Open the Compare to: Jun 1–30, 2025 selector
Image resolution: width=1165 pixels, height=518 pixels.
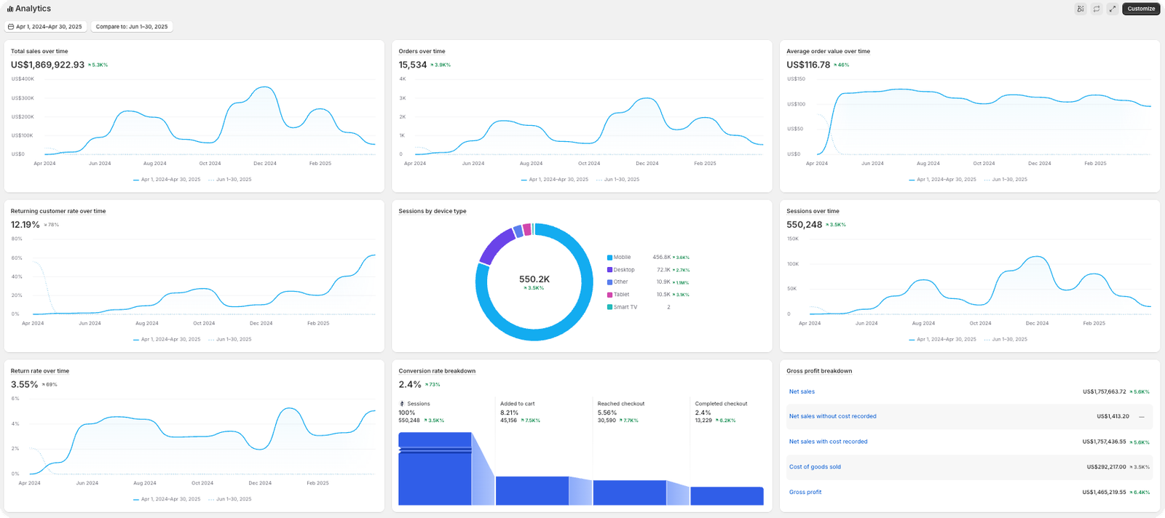[x=132, y=26]
